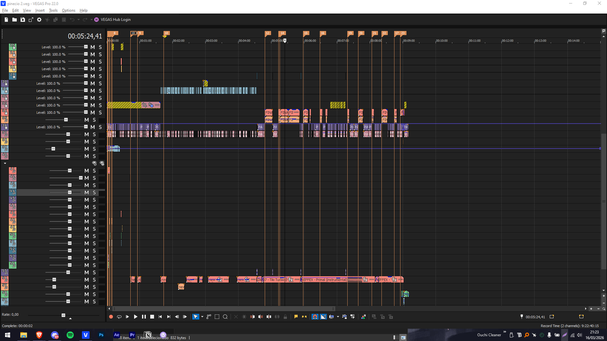Screen dimensions: 607x341
Task: Insert a marker with the orange flag icon
Action: click(296, 317)
